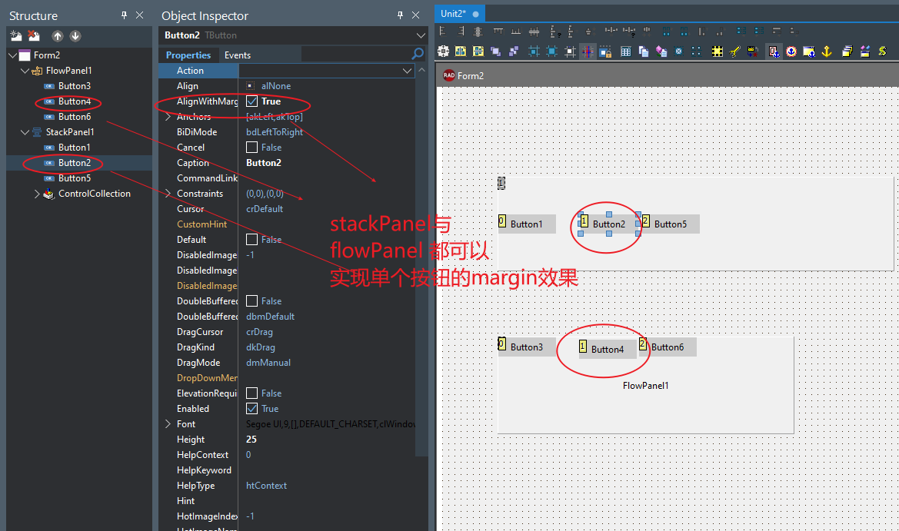
Task: Open the Action property dropdown
Action: (408, 71)
